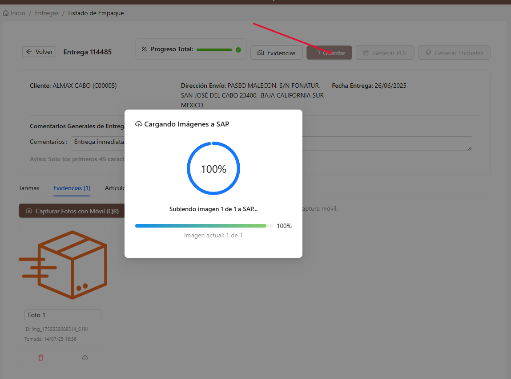This screenshot has height=379, width=511.
Task: Click the circular 100% progress indicator
Action: click(213, 168)
